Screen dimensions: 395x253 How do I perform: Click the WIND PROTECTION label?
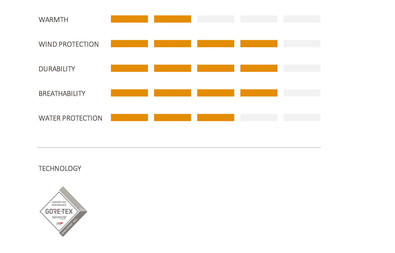coord(69,44)
